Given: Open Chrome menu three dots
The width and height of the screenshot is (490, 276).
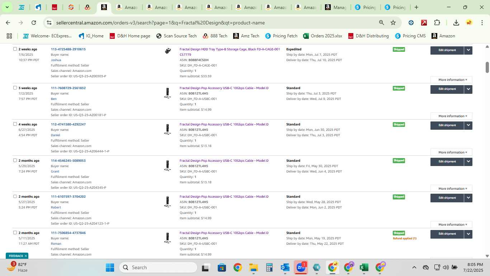Looking at the screenshot, I should coord(482,23).
